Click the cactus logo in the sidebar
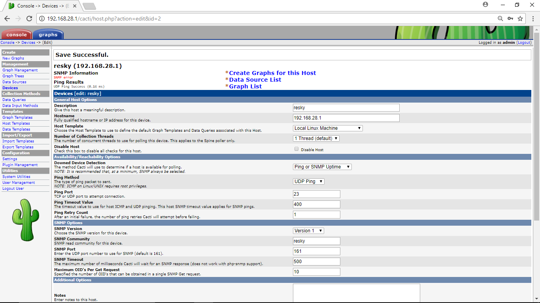 (x=26, y=220)
